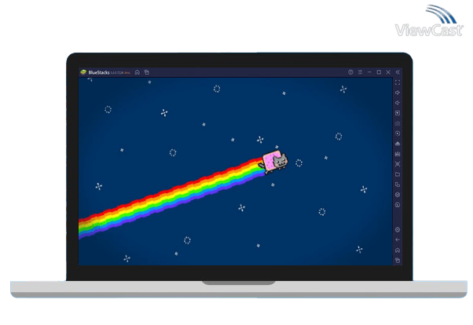
Task: Click the square play icon in sidebar
Action: pyautogui.click(x=398, y=113)
